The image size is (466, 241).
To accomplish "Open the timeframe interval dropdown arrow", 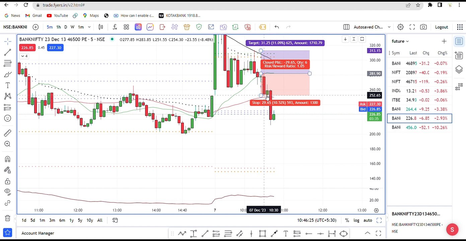I will point(89,27).
